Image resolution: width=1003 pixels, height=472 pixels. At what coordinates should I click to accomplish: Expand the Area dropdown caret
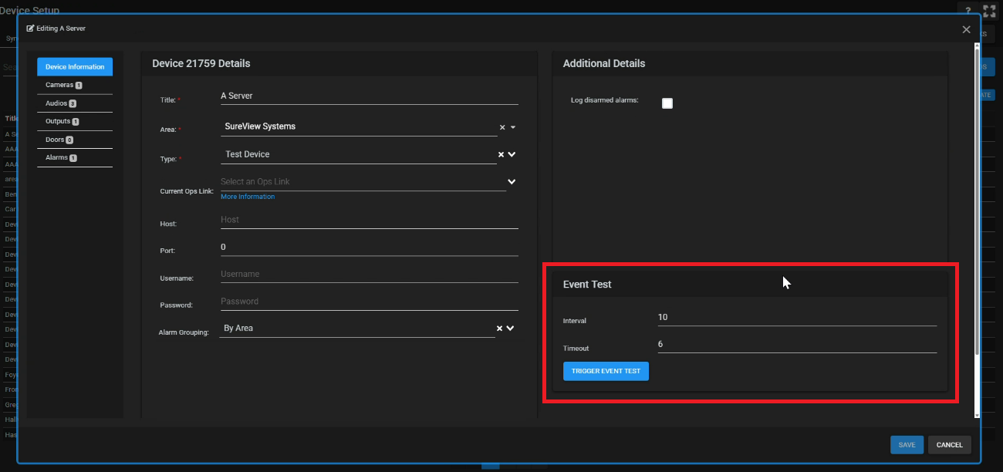(513, 127)
